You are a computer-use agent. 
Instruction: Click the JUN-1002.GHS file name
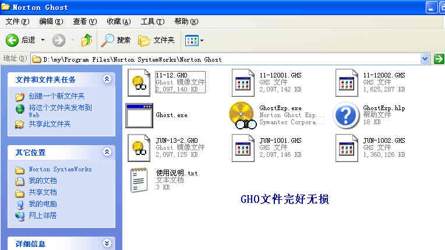coord(384,140)
